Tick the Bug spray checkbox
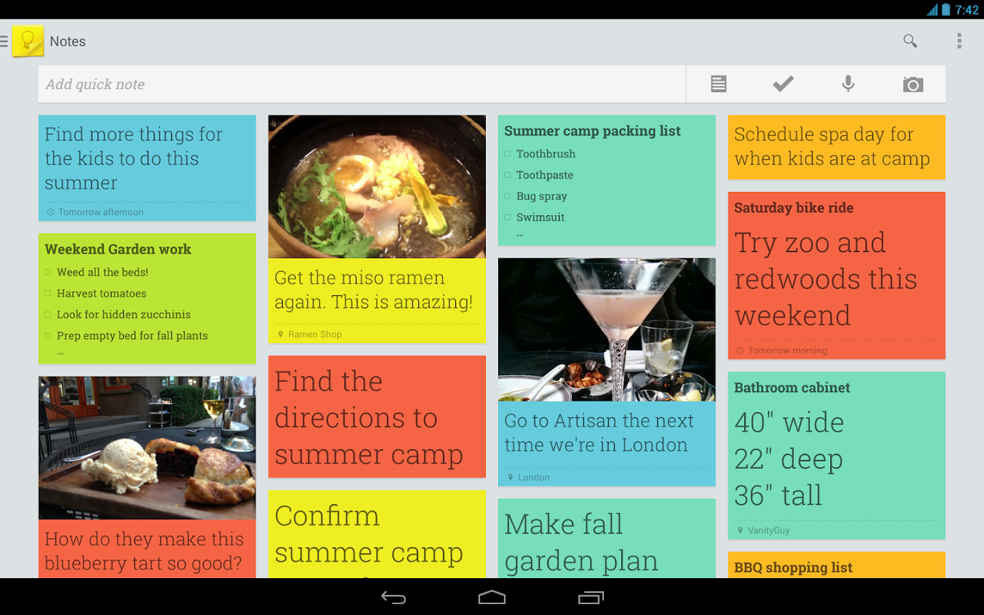The width and height of the screenshot is (984, 615). 508,196
